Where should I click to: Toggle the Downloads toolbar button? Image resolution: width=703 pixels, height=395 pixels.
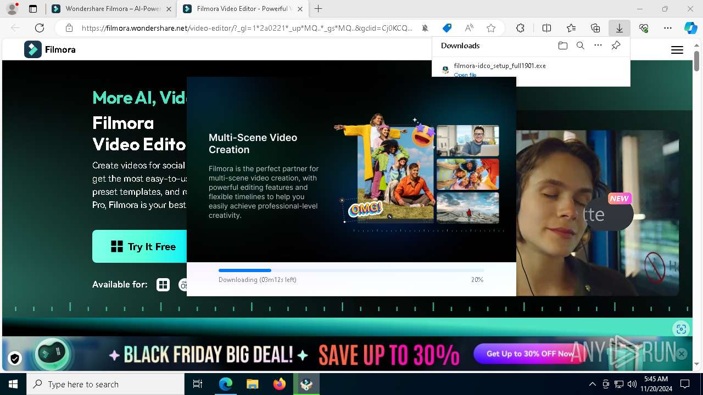click(620, 28)
